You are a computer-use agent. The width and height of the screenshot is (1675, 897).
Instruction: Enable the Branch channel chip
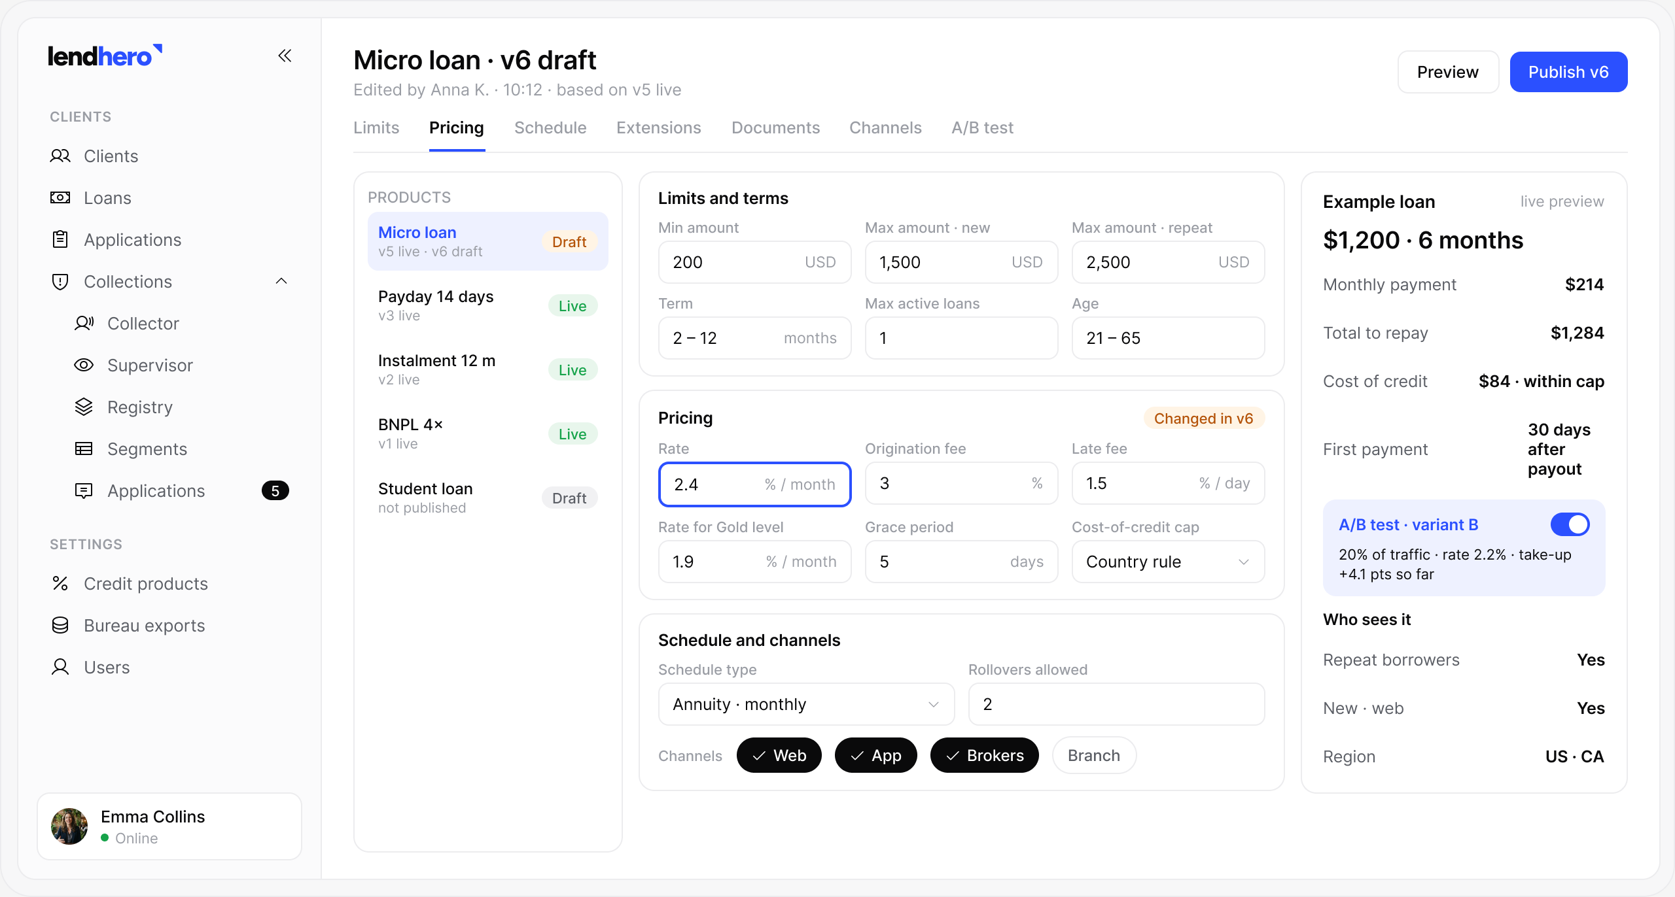[1094, 756]
